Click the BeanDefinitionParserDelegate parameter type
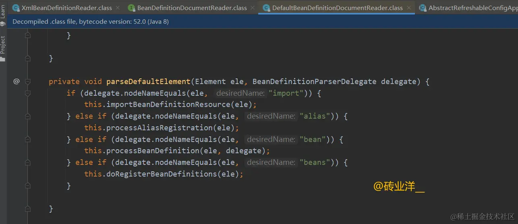This screenshot has width=518, height=224. coord(315,82)
